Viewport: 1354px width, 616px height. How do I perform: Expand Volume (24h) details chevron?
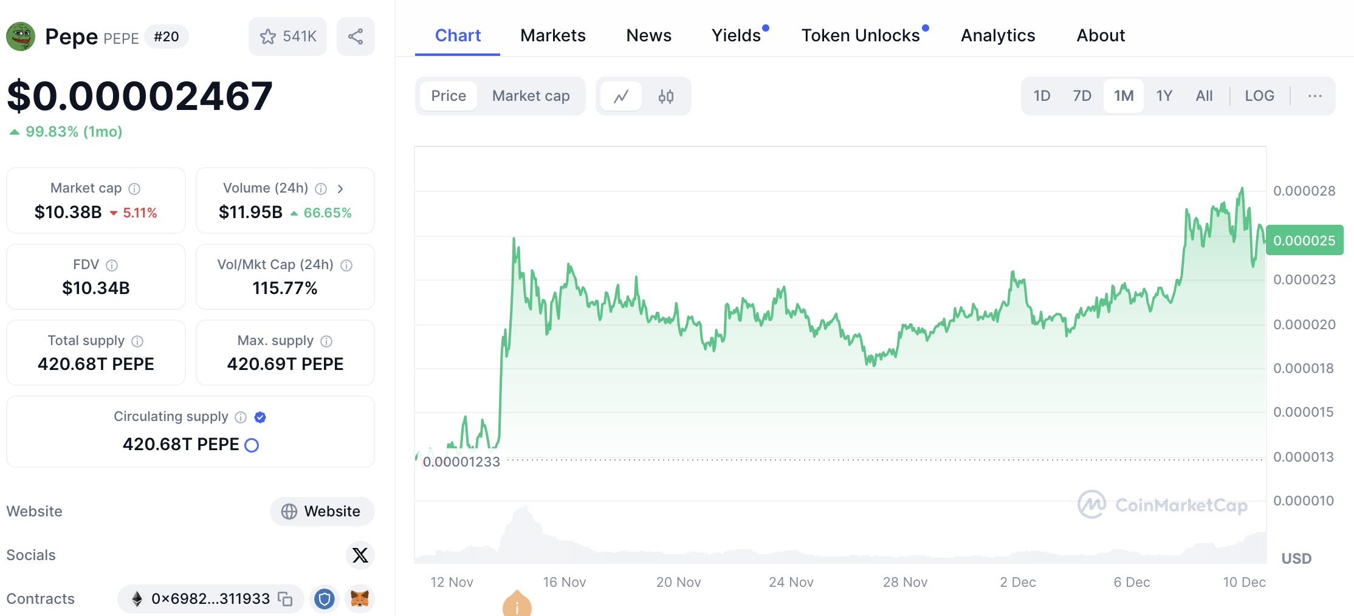pyautogui.click(x=340, y=189)
